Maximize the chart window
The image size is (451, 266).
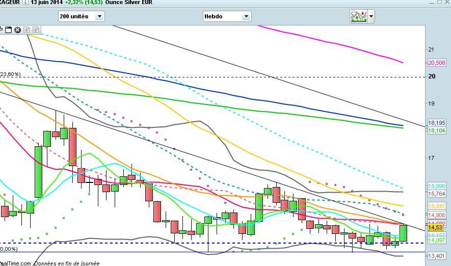pyautogui.click(x=439, y=2)
